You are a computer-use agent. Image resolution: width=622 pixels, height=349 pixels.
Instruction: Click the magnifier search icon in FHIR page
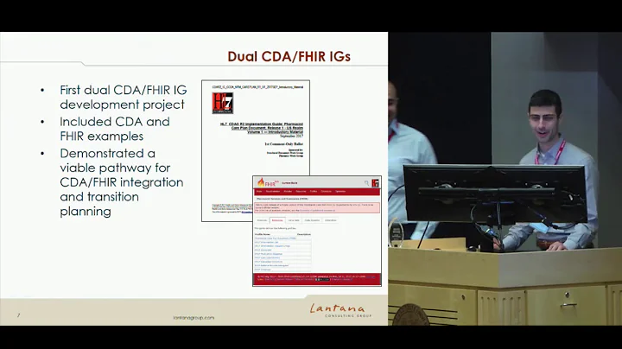tap(366, 183)
